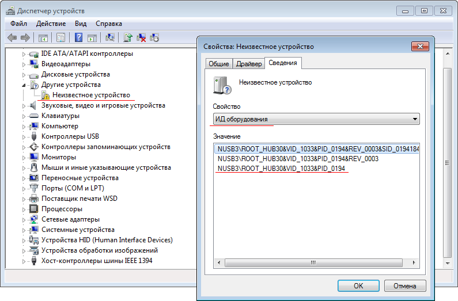This screenshot has width=458, height=301.
Task: Select value ending with REV_0003&SID_0194184
Action: (x=317, y=148)
